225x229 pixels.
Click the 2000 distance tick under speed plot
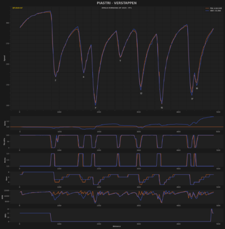click(x=99, y=112)
